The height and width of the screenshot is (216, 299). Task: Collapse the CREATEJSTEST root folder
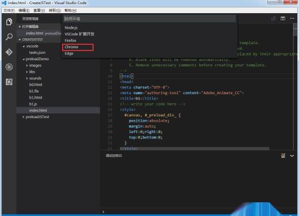click(x=20, y=39)
